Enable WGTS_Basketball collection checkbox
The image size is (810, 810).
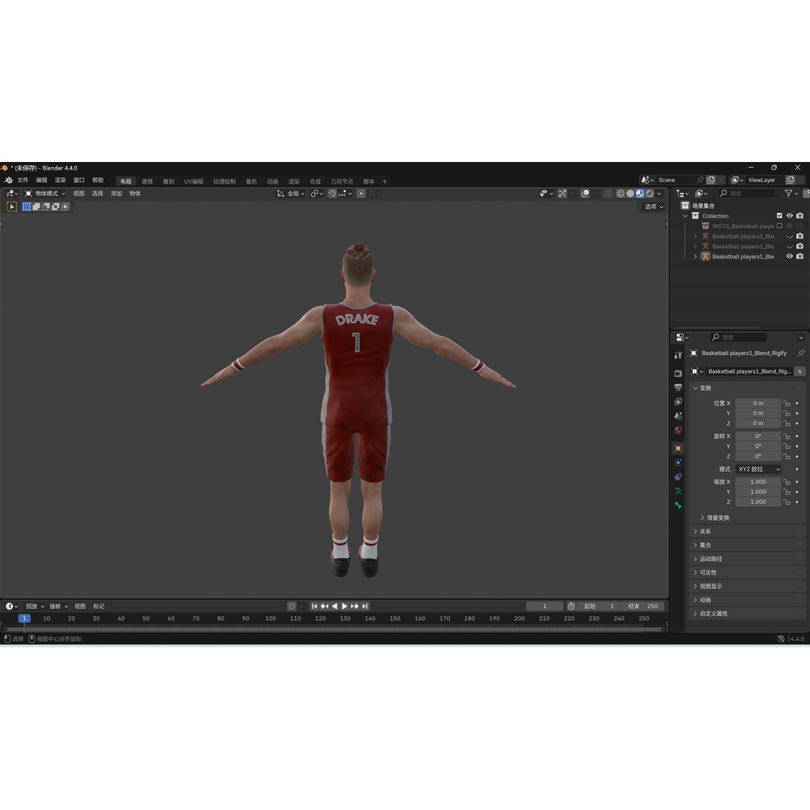[x=779, y=226]
